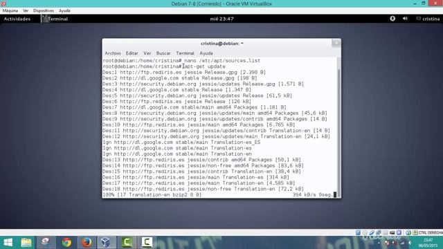
Task: Open File Explorer from taskbar
Action: click(x=26, y=243)
